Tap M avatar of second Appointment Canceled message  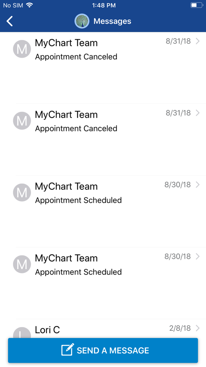coord(22,121)
